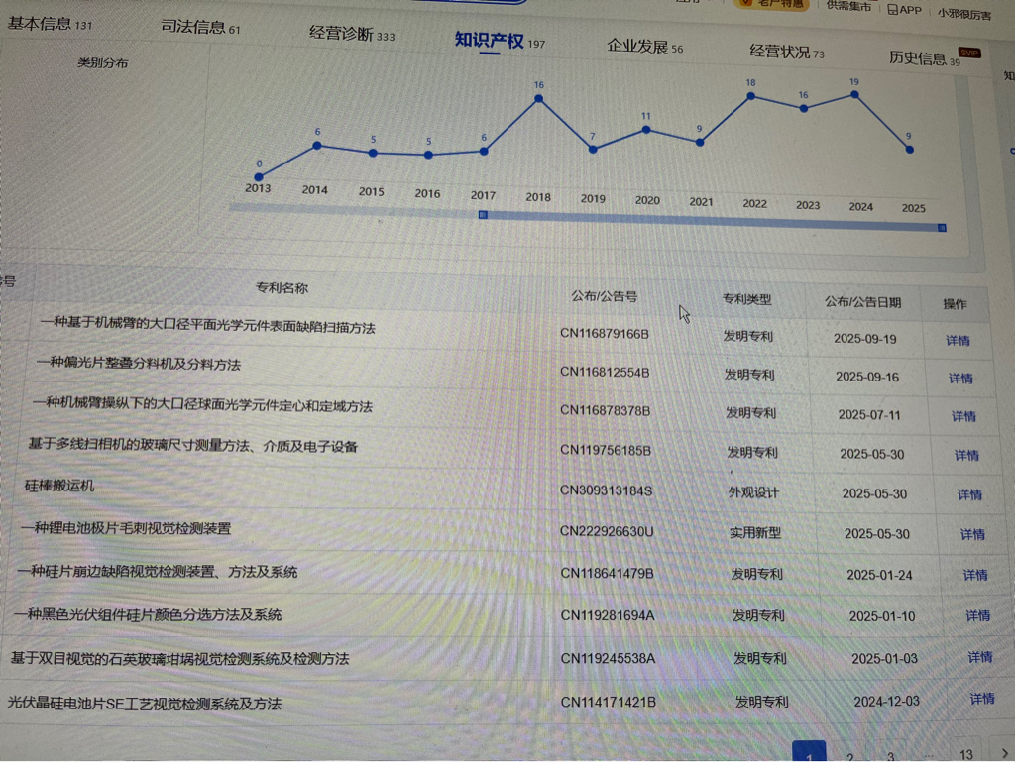
Task: Click the 2025 data point labeled 9
Action: [910, 150]
